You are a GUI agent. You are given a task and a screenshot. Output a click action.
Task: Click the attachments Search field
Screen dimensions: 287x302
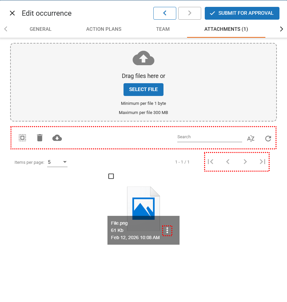point(209,137)
